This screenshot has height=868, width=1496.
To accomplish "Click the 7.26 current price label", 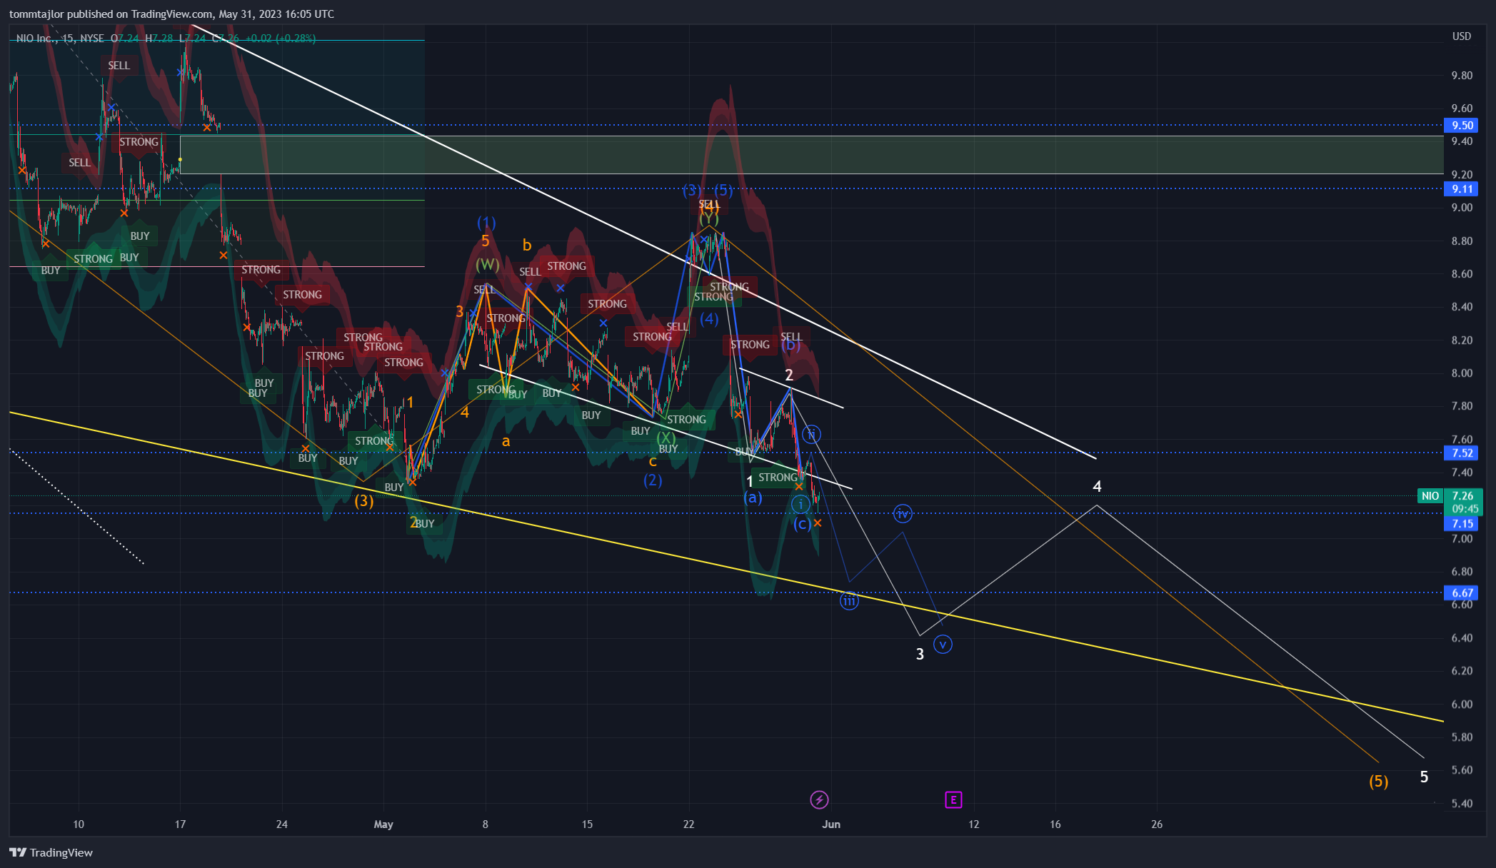I will (x=1463, y=495).
